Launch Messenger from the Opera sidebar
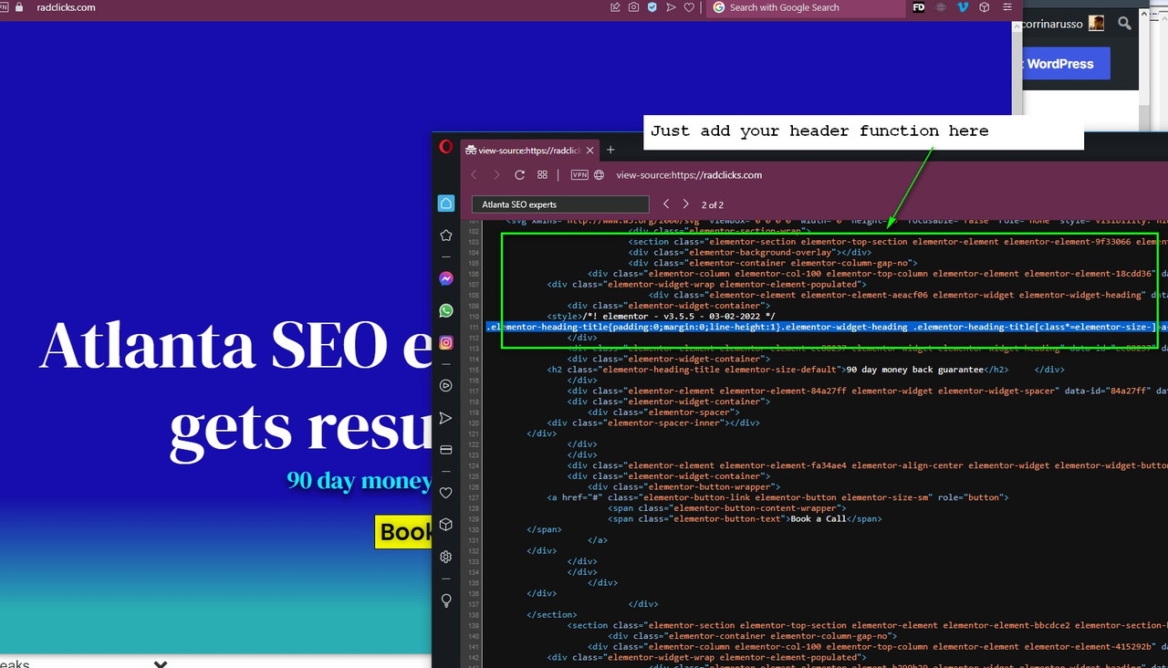Screen dimensions: 1168x668 coord(446,279)
